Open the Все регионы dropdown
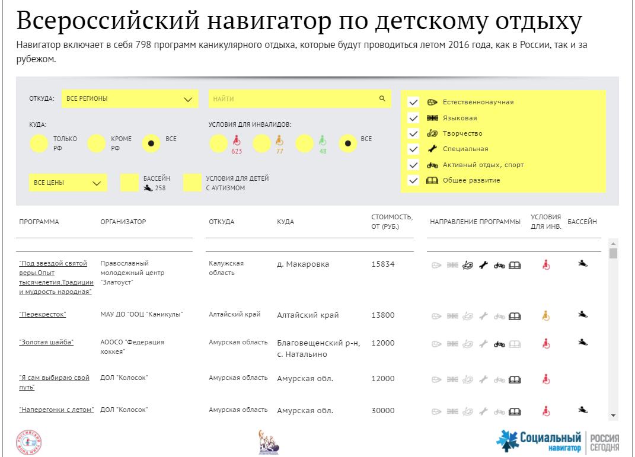 (130, 99)
